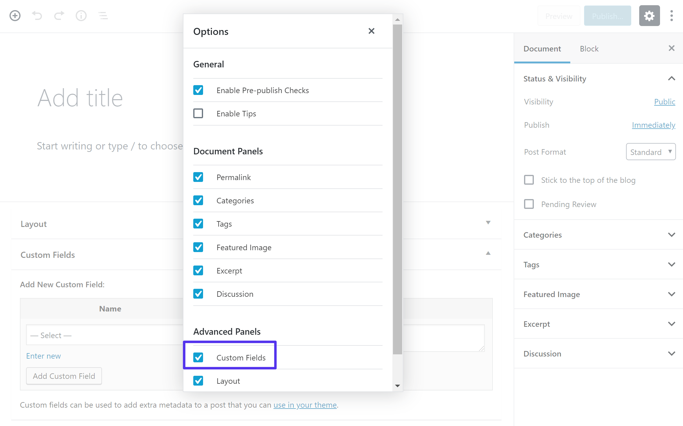Switch to the Block tab in sidebar

pos(589,49)
